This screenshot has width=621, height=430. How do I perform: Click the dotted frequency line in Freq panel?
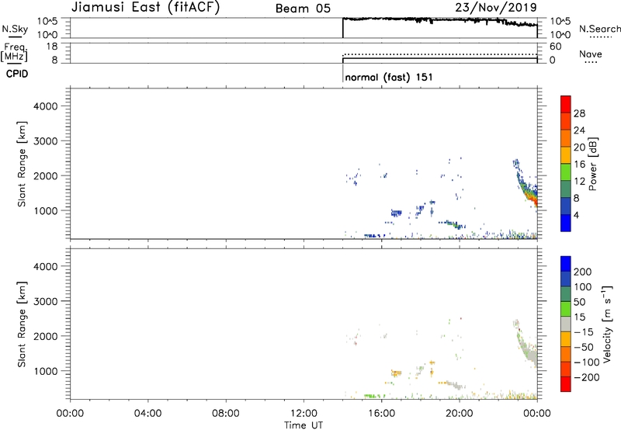[x=439, y=54]
